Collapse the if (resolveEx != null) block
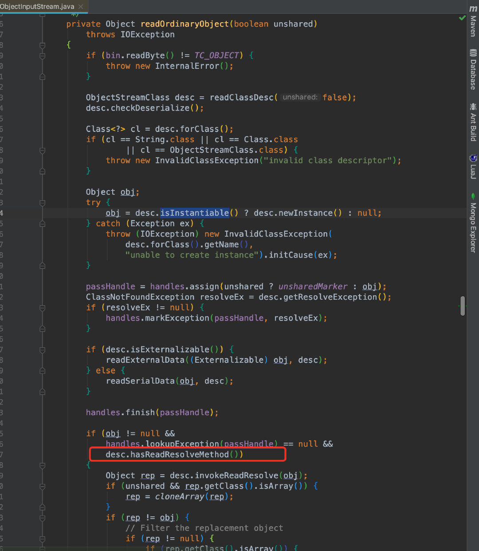The height and width of the screenshot is (551, 479). tap(43, 308)
